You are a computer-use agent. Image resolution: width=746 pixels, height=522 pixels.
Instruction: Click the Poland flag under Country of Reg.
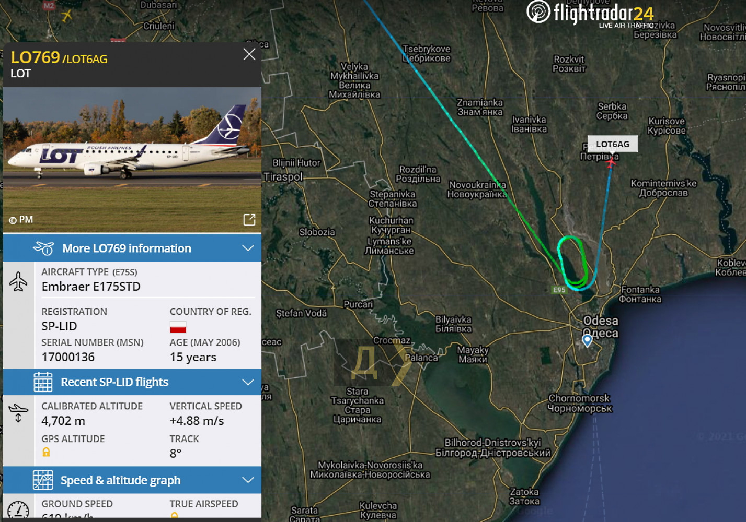[178, 327]
